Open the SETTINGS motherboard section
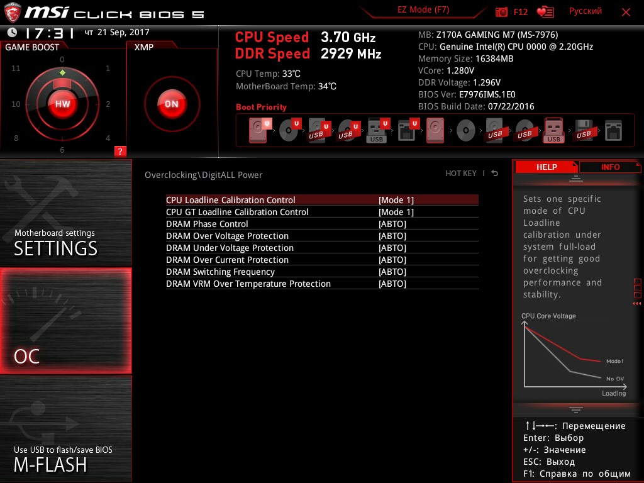 pos(65,213)
